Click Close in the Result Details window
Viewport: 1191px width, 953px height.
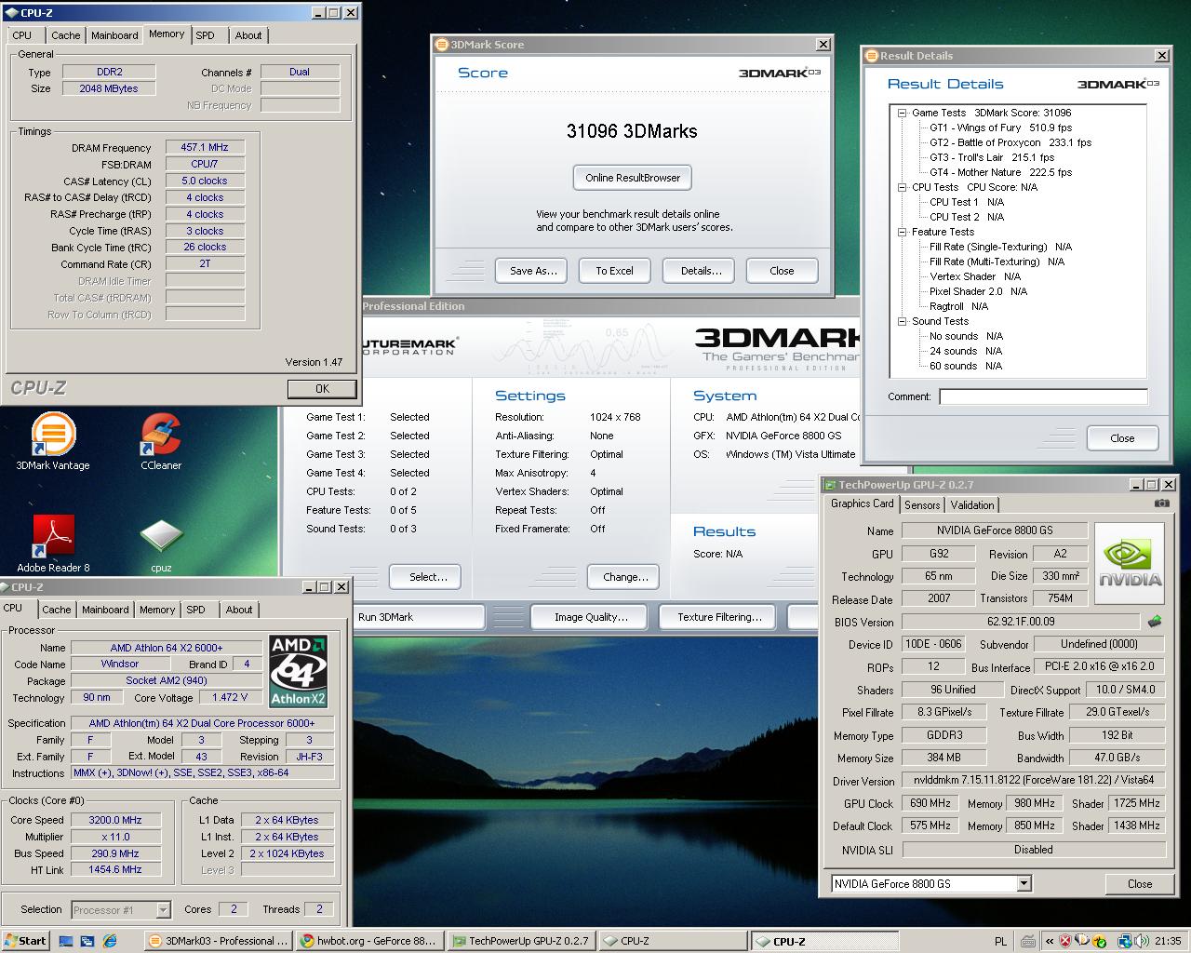coord(1122,438)
